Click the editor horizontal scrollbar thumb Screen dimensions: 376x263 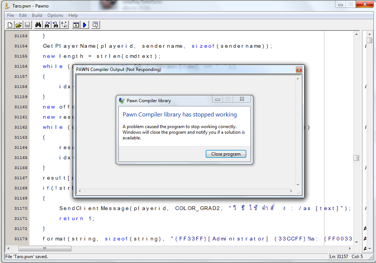(x=44, y=248)
